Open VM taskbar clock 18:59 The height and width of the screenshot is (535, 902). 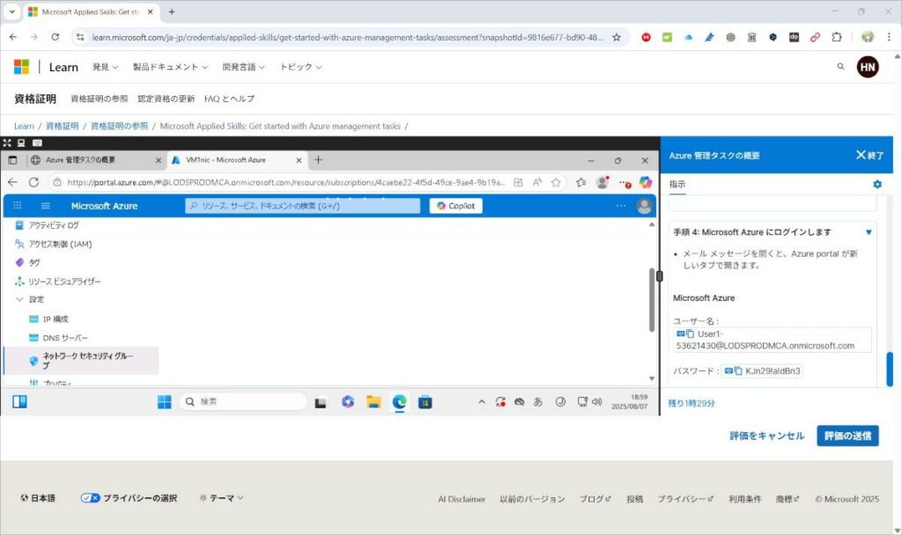coord(630,401)
